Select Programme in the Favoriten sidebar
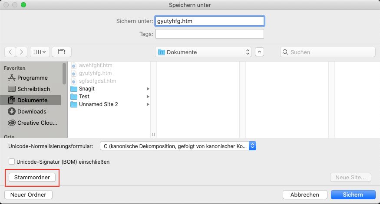The height and width of the screenshot is (204, 380). [x=32, y=78]
